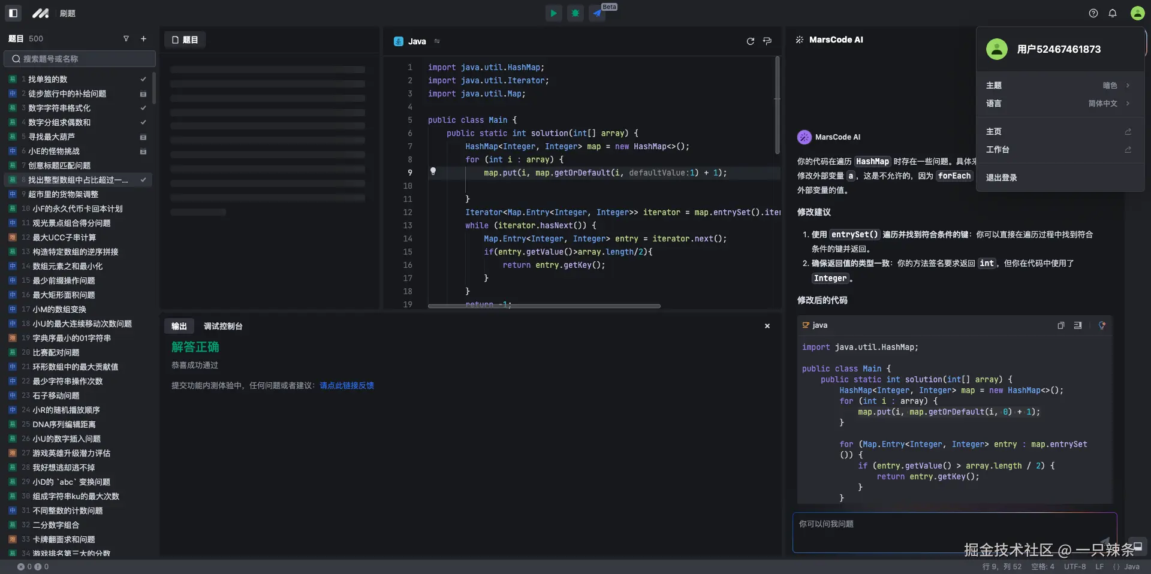
Task: Click the editor horizontal scrollbar
Action: tap(544, 306)
